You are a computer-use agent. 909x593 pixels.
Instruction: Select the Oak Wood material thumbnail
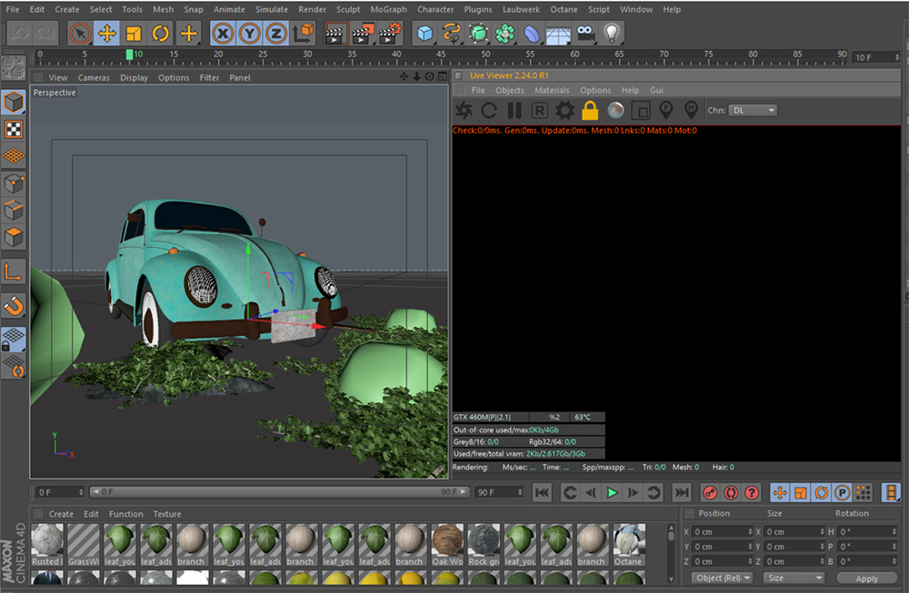click(447, 542)
